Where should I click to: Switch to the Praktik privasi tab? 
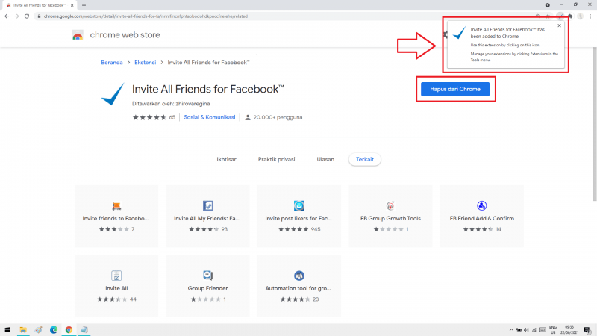(276, 159)
